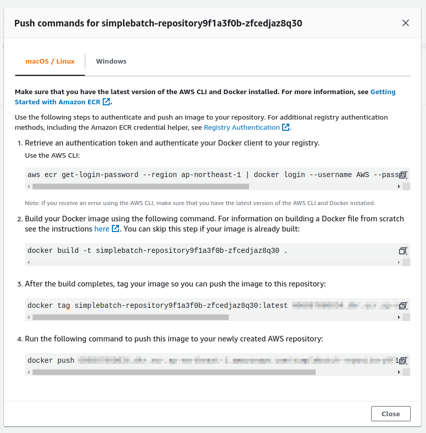
Task: Copy the aws ecr get-login-password command
Action: click(403, 175)
